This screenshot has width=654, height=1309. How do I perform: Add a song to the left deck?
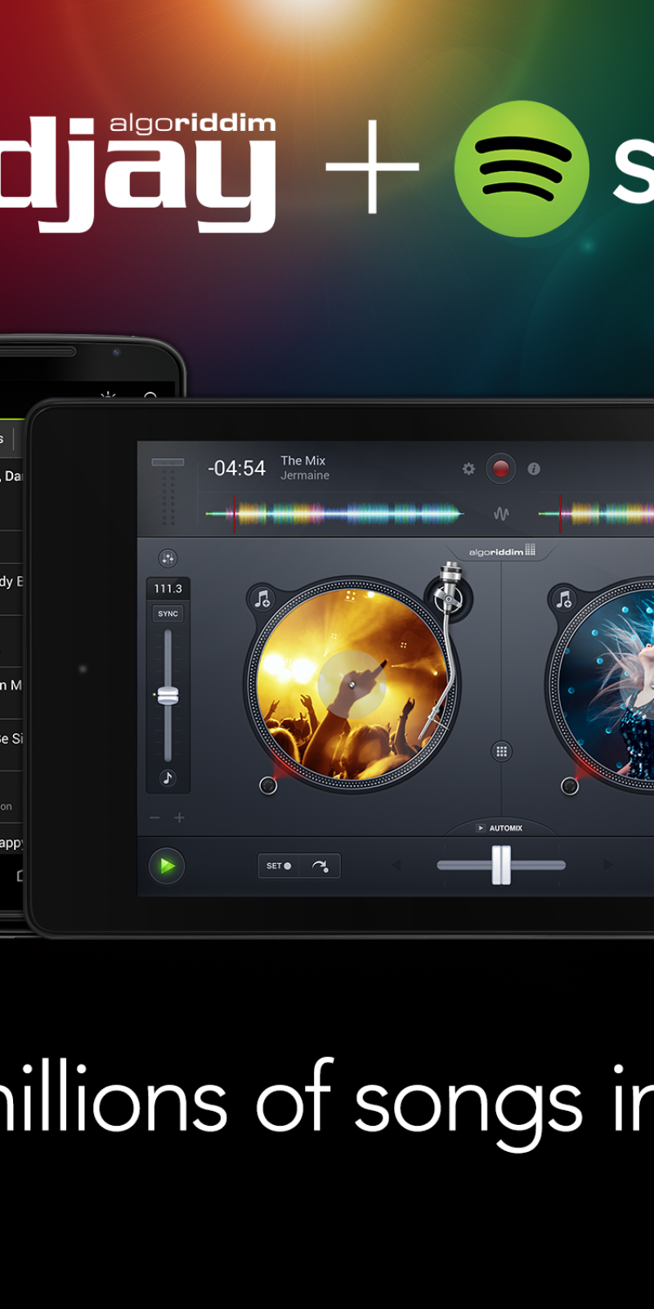click(262, 599)
